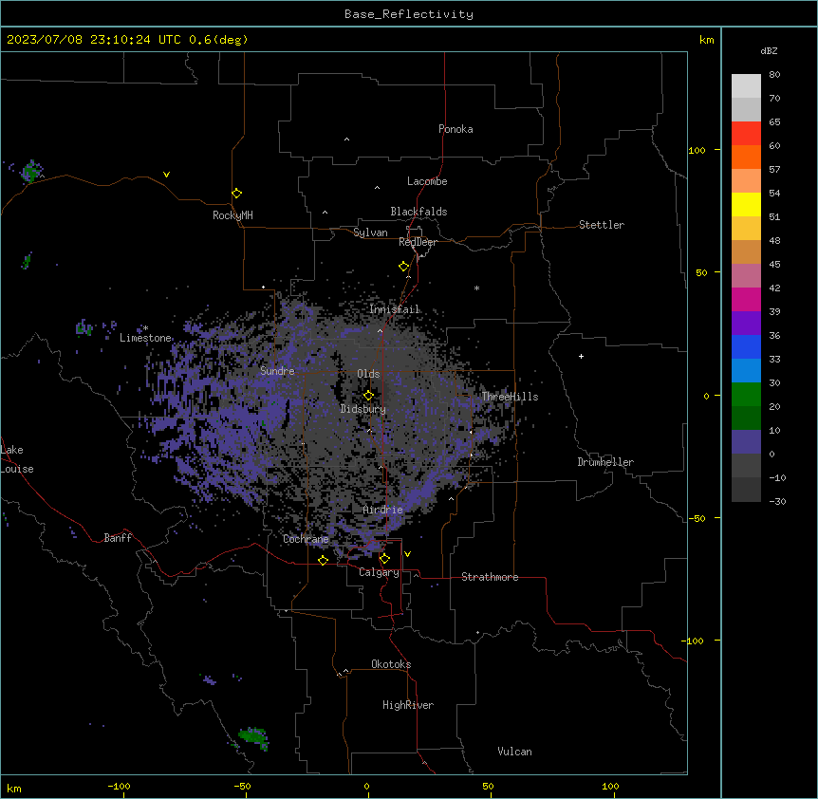Click the white caret marker southwest of Ponoka

pyautogui.click(x=346, y=139)
